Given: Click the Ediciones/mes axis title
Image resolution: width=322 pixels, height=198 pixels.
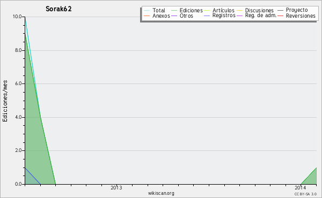Looking at the screenshot, I should 5,101.
